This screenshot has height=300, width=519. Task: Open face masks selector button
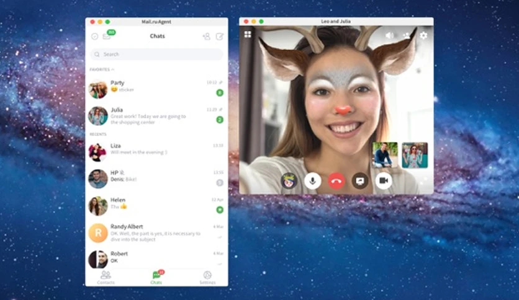coord(289,181)
